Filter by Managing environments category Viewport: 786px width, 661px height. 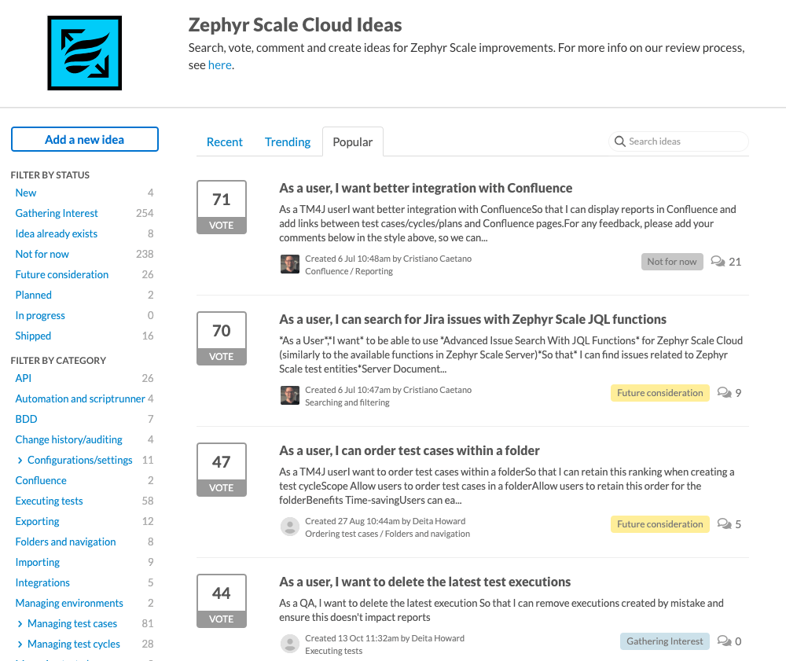pos(69,604)
